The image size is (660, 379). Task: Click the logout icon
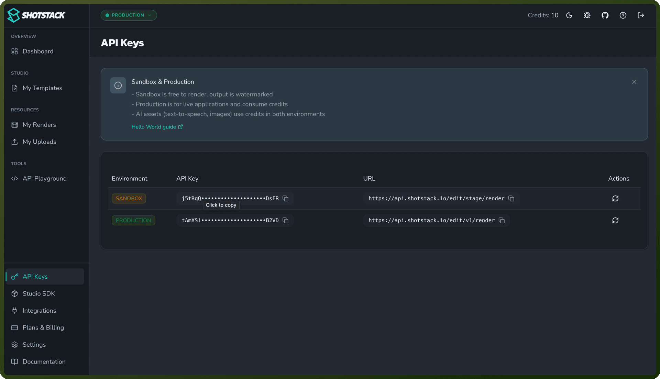641,15
